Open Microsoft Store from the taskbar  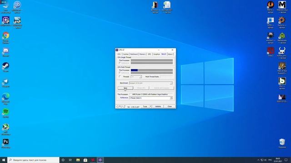tap(85, 160)
